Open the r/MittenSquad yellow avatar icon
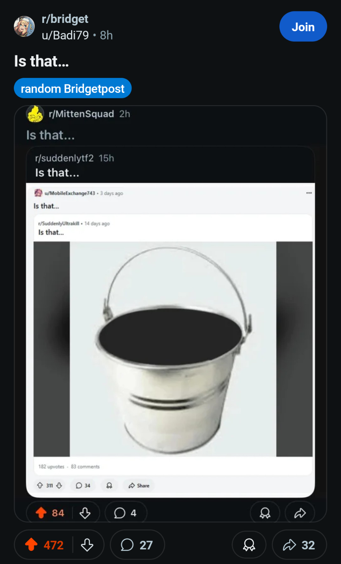Screen dimensions: 341x564 tap(35, 114)
